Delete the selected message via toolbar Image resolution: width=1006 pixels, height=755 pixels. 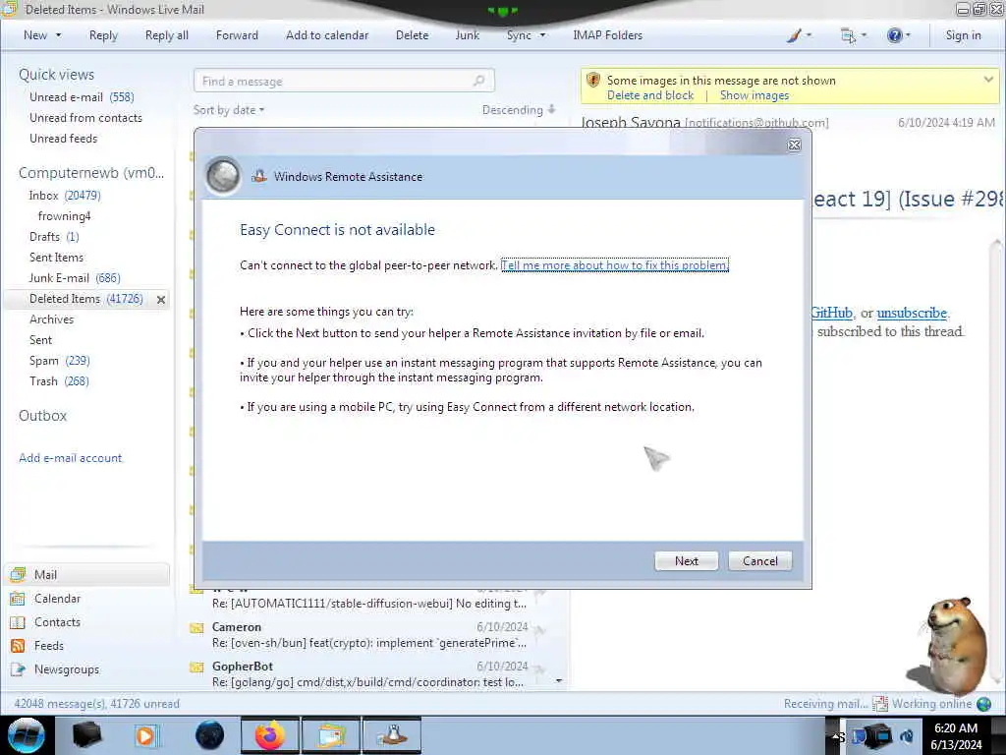[x=412, y=35]
